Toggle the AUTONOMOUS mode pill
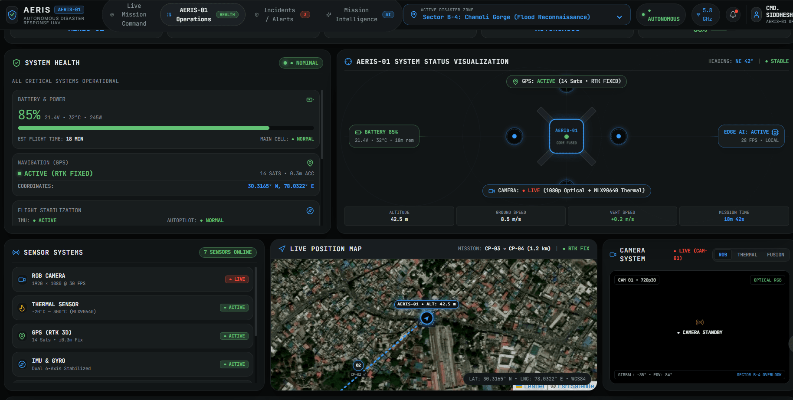Image resolution: width=793 pixels, height=400 pixels. [x=661, y=15]
